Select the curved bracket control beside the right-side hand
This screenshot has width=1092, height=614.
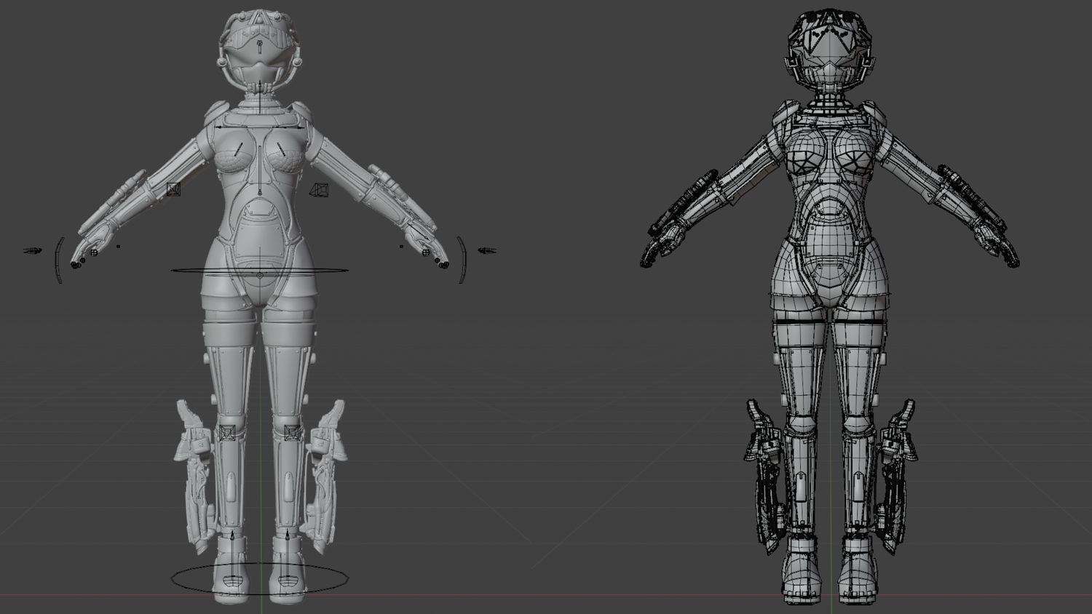461,260
